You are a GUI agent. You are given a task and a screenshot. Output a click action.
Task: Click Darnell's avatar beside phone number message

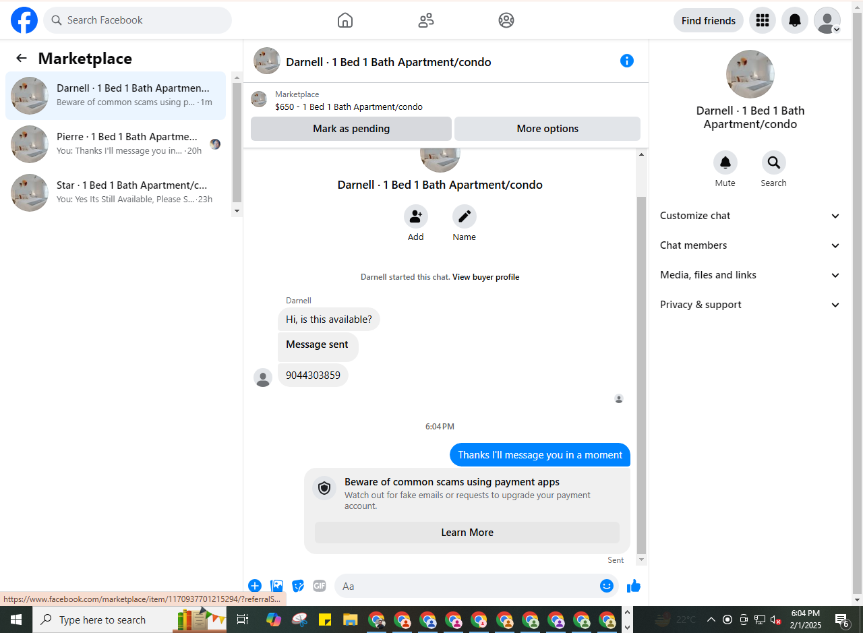pyautogui.click(x=263, y=378)
